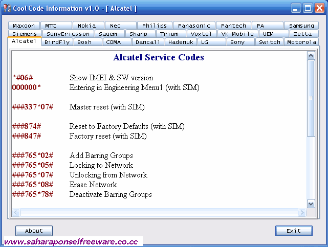Click 'Locking to Network' text
This screenshot has height=247, width=328.
tap(101, 165)
